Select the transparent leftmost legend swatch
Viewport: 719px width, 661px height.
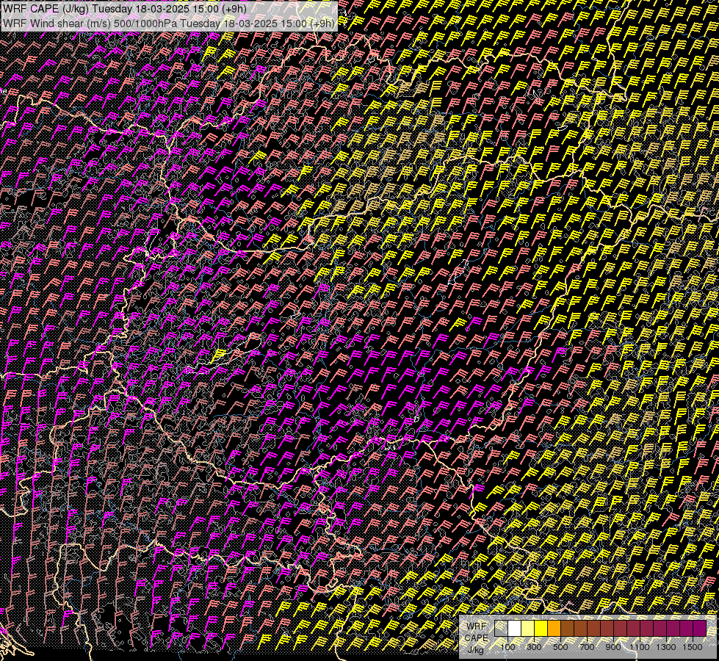[501, 628]
